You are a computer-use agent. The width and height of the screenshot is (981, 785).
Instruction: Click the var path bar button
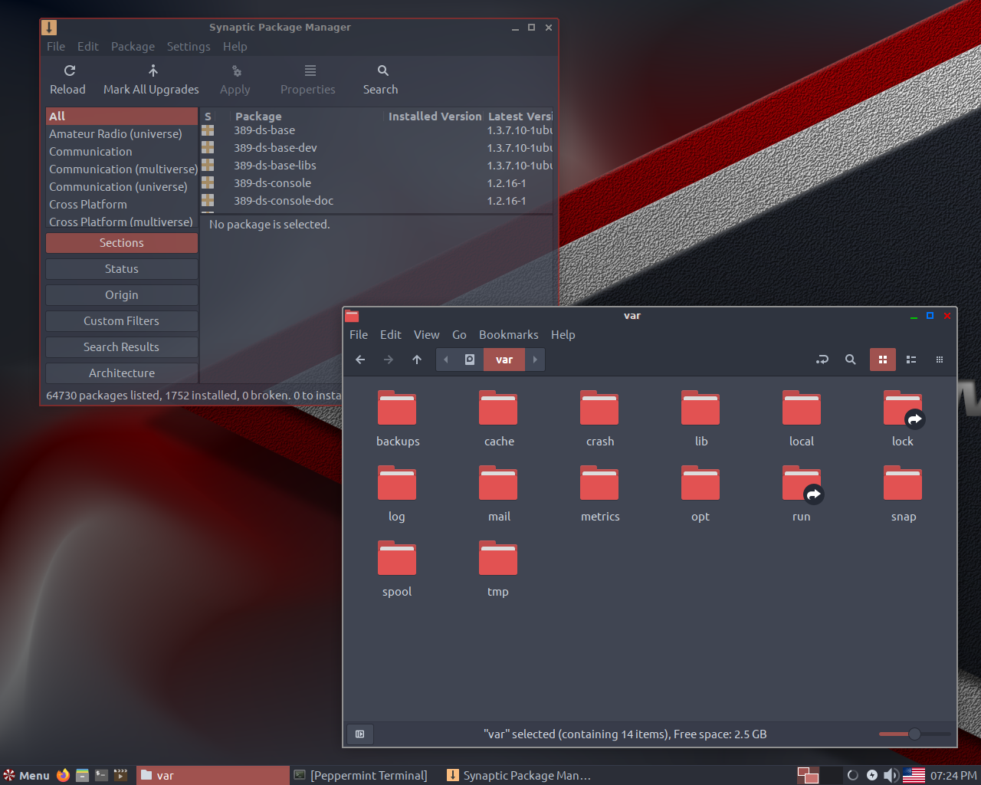click(x=504, y=360)
